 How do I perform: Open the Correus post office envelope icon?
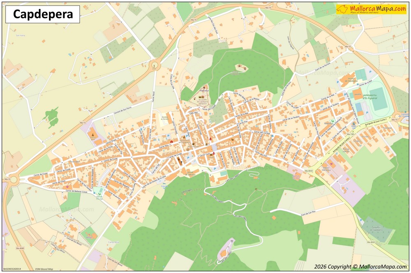211,155
